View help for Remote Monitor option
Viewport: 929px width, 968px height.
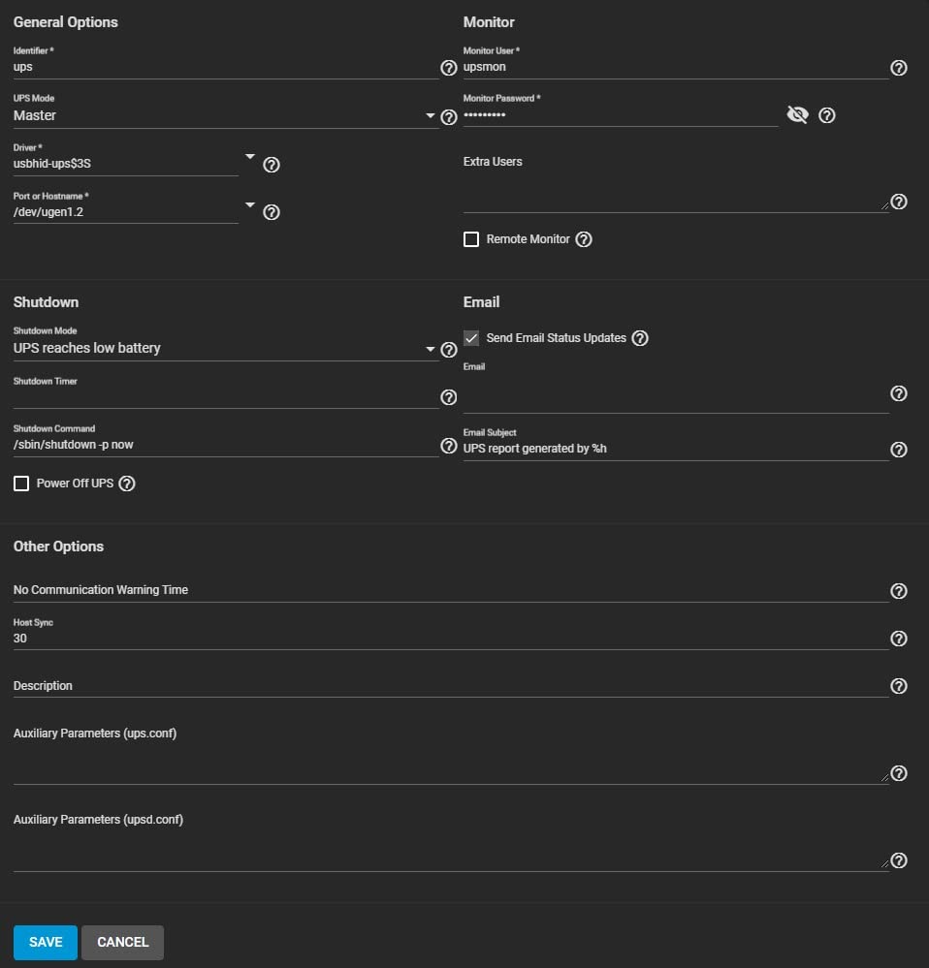point(583,239)
